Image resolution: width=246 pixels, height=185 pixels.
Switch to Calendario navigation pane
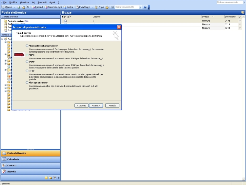tap(31, 159)
